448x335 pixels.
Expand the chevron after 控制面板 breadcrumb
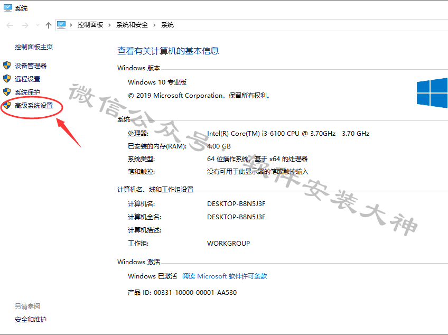[109, 25]
